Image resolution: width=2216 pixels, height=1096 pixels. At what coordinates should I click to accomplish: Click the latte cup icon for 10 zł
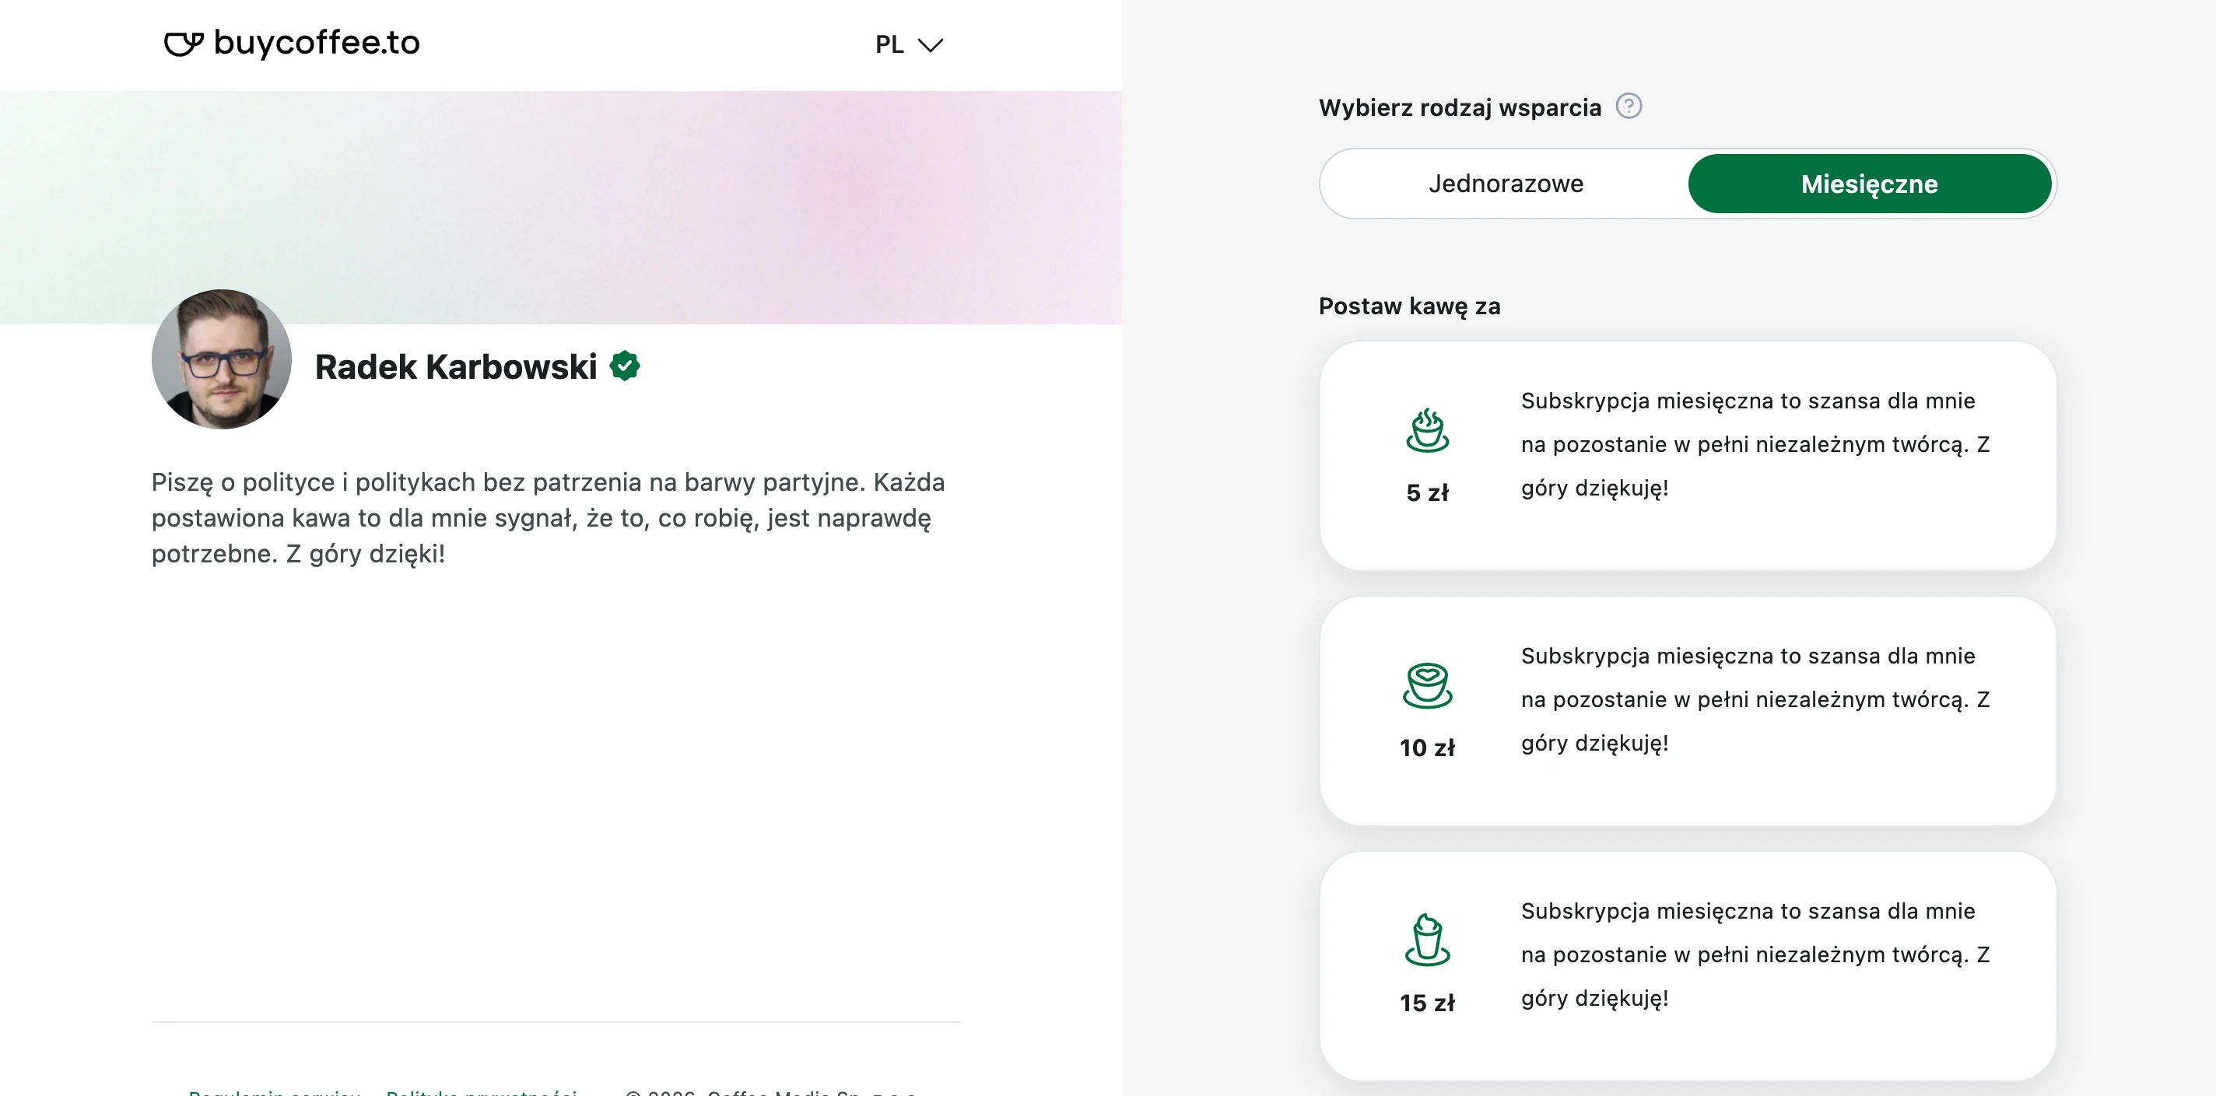(1427, 685)
